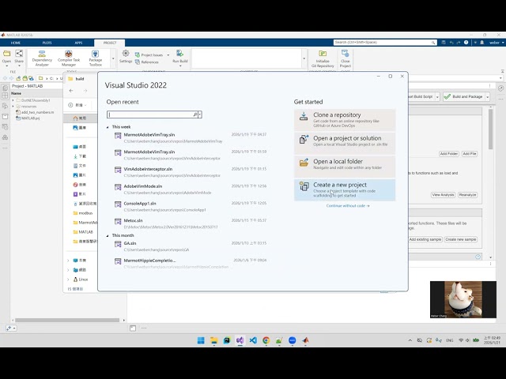Click Reanalyze button
Screen dimensions: 506x379
pyautogui.click(x=467, y=195)
